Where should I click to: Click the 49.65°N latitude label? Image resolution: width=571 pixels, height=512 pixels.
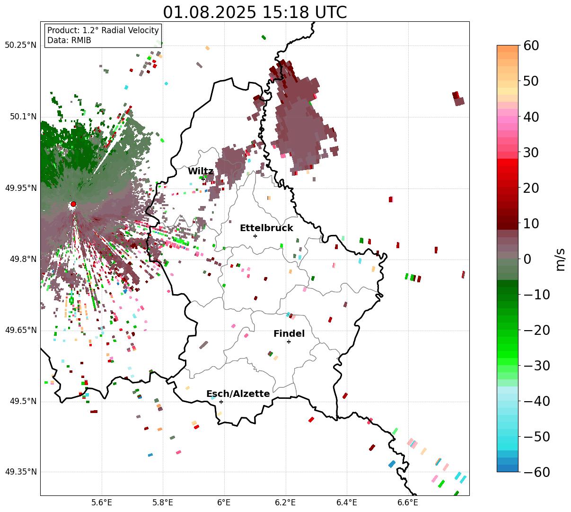tap(21, 330)
